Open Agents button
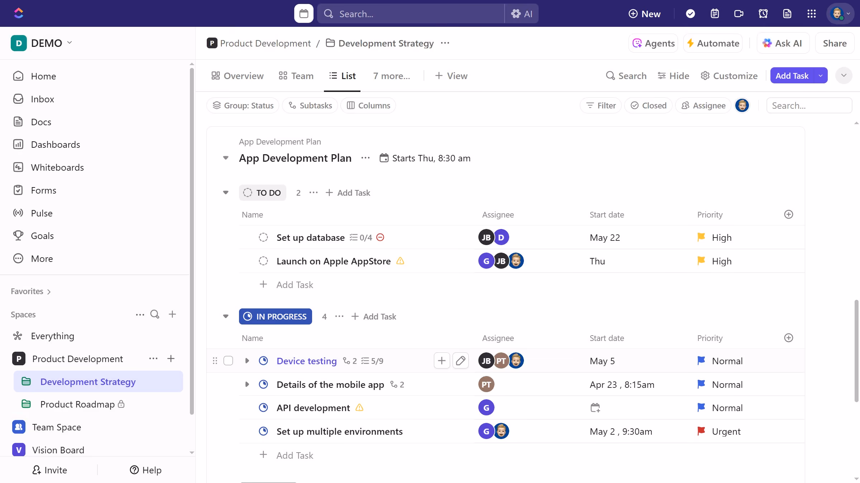Viewport: 860px width, 483px height. point(653,43)
